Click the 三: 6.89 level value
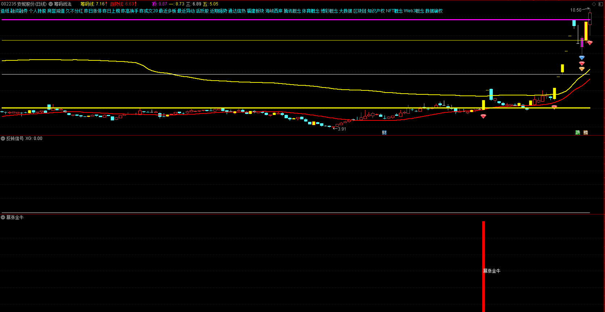Viewport: 605px width, 312px height. (194, 4)
